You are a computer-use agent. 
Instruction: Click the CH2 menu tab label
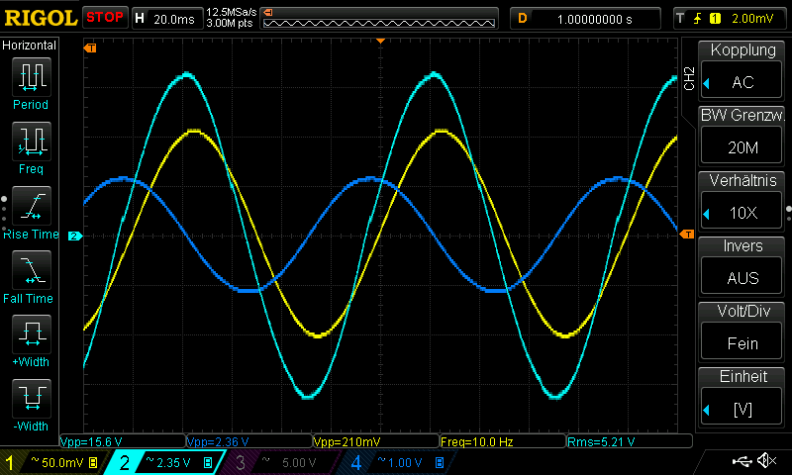689,78
